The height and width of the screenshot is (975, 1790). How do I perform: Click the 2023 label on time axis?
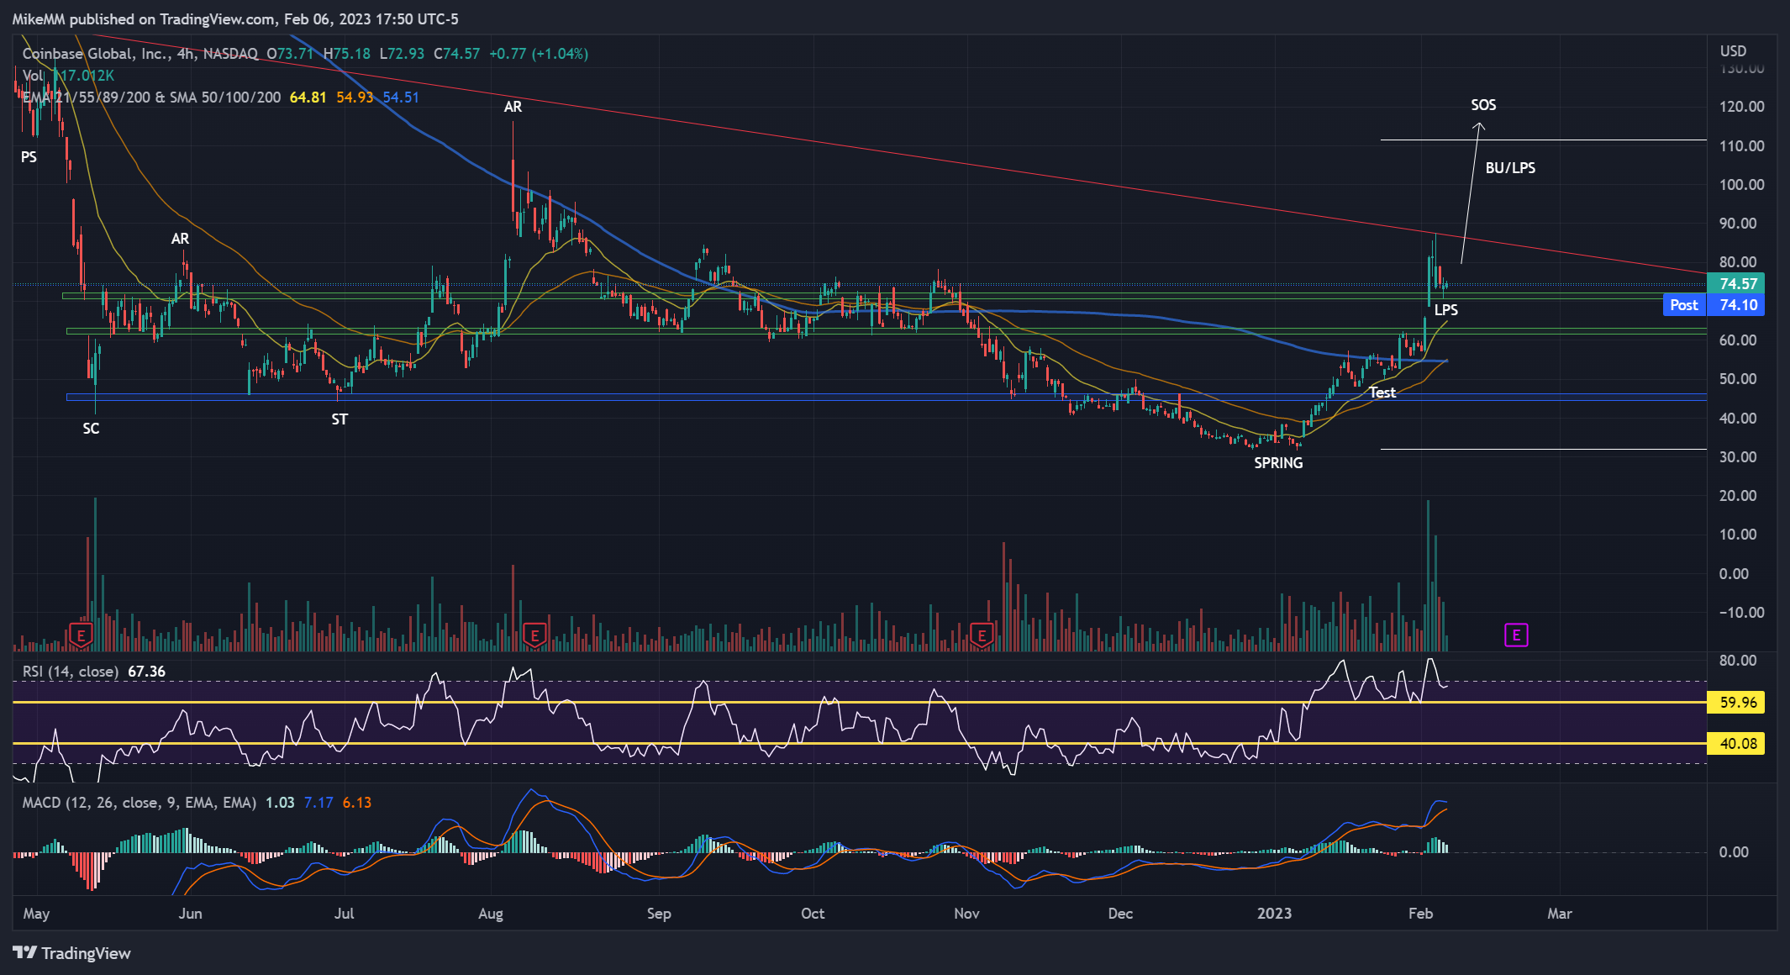click(x=1274, y=914)
